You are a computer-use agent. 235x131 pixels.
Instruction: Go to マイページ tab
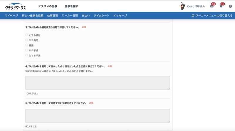(11, 16)
